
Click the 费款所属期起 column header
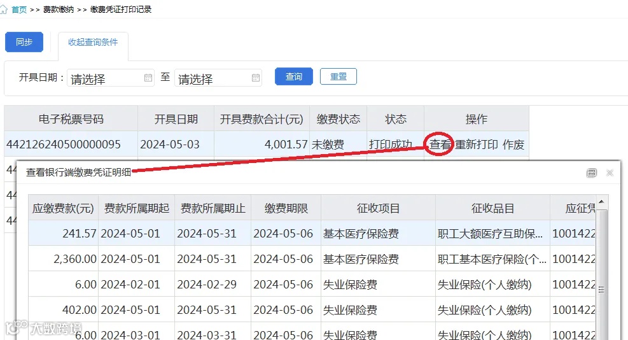coord(137,208)
